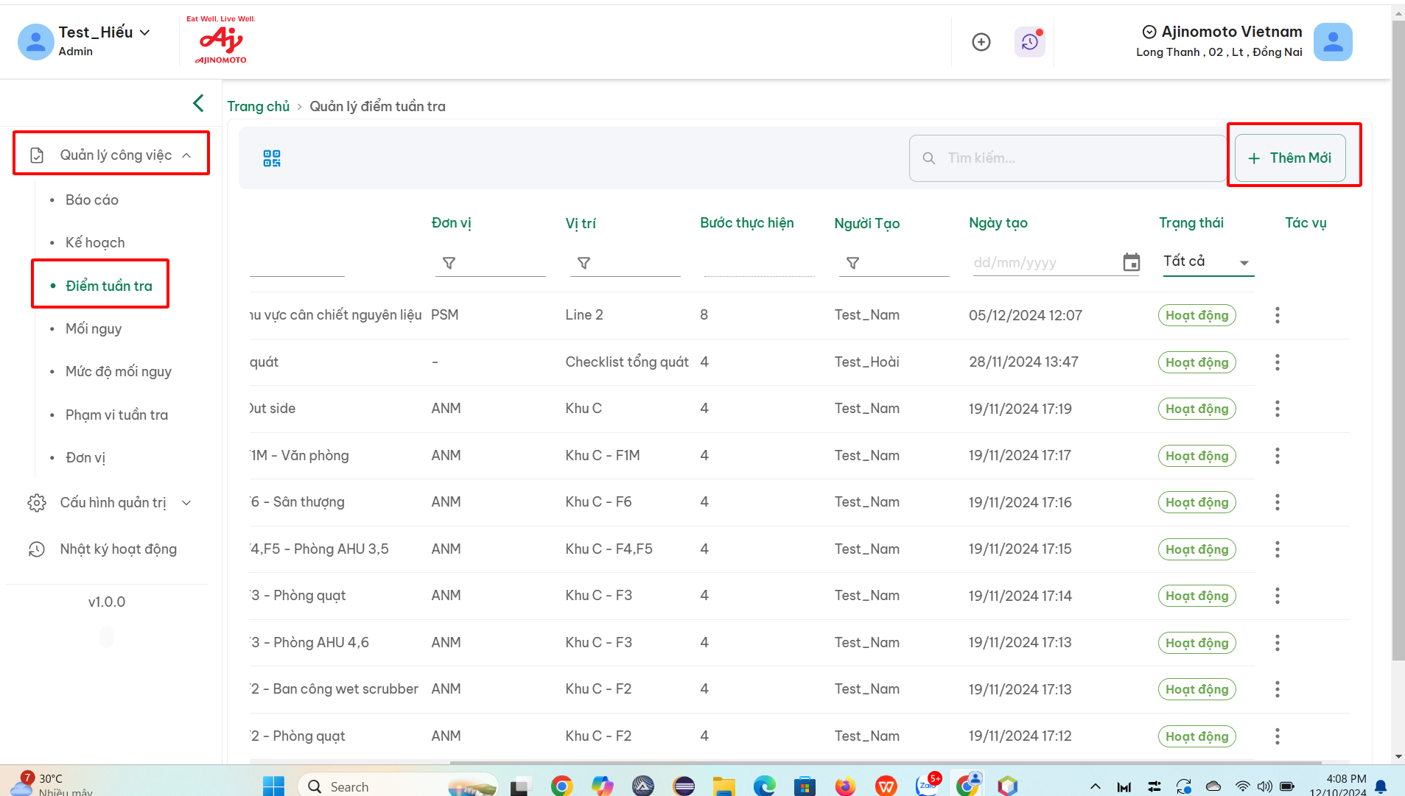Open actions menu for Phòng AHU 4,6 row

(x=1278, y=643)
